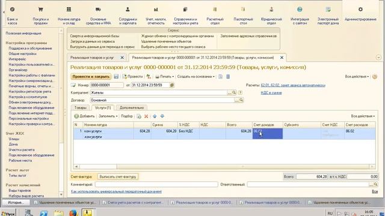This screenshot has width=385, height=216.
Task: Open Органайзер in sidebar
Action: pyautogui.click(x=18, y=70)
